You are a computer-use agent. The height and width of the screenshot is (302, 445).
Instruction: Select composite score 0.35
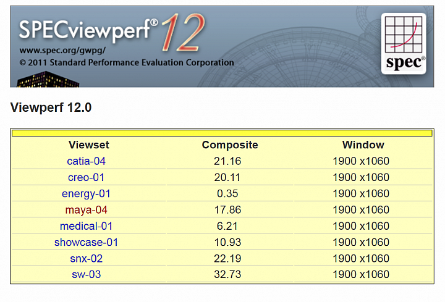[227, 194]
